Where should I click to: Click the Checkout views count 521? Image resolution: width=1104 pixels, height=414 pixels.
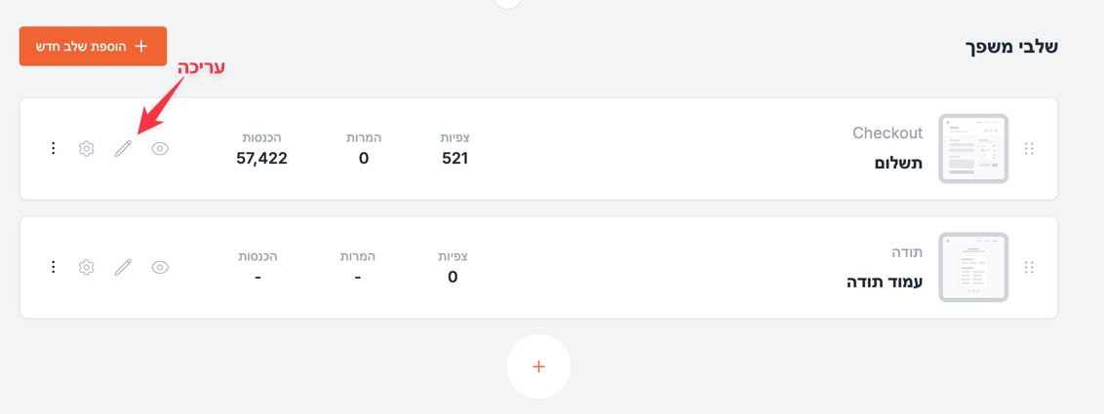click(x=454, y=158)
